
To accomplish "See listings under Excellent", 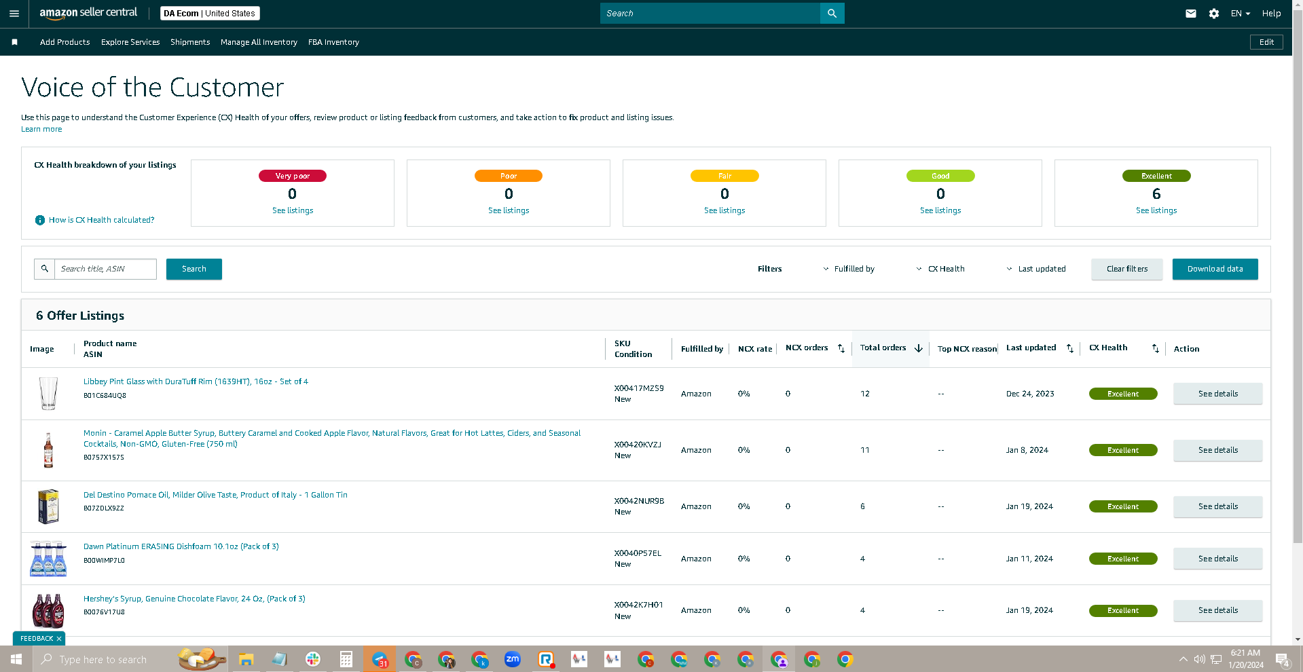I will point(1156,210).
